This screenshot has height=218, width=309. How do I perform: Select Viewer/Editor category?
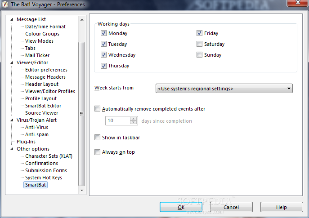(x=32, y=62)
